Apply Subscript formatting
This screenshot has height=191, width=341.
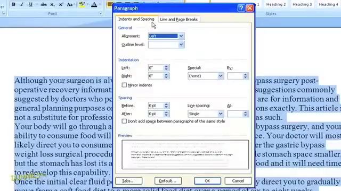(x=52, y=4)
